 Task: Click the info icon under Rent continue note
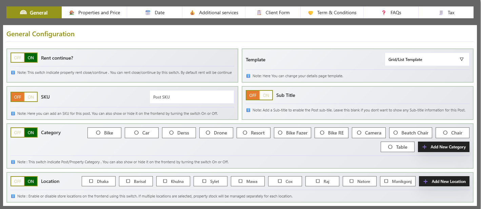click(13, 72)
